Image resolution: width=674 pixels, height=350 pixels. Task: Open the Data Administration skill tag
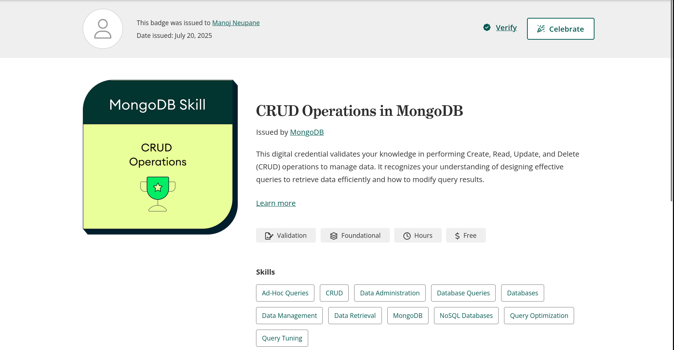click(x=390, y=293)
